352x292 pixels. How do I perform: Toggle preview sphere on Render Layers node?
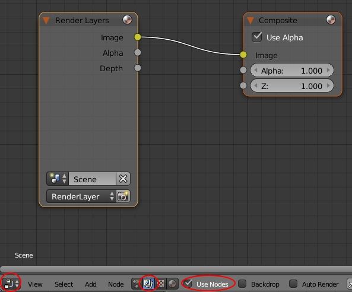pyautogui.click(x=127, y=20)
